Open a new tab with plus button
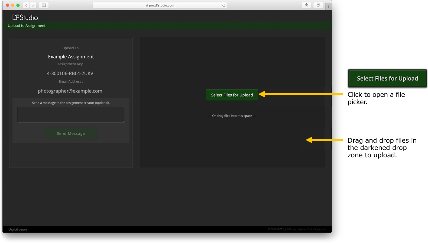 tap(328, 7)
